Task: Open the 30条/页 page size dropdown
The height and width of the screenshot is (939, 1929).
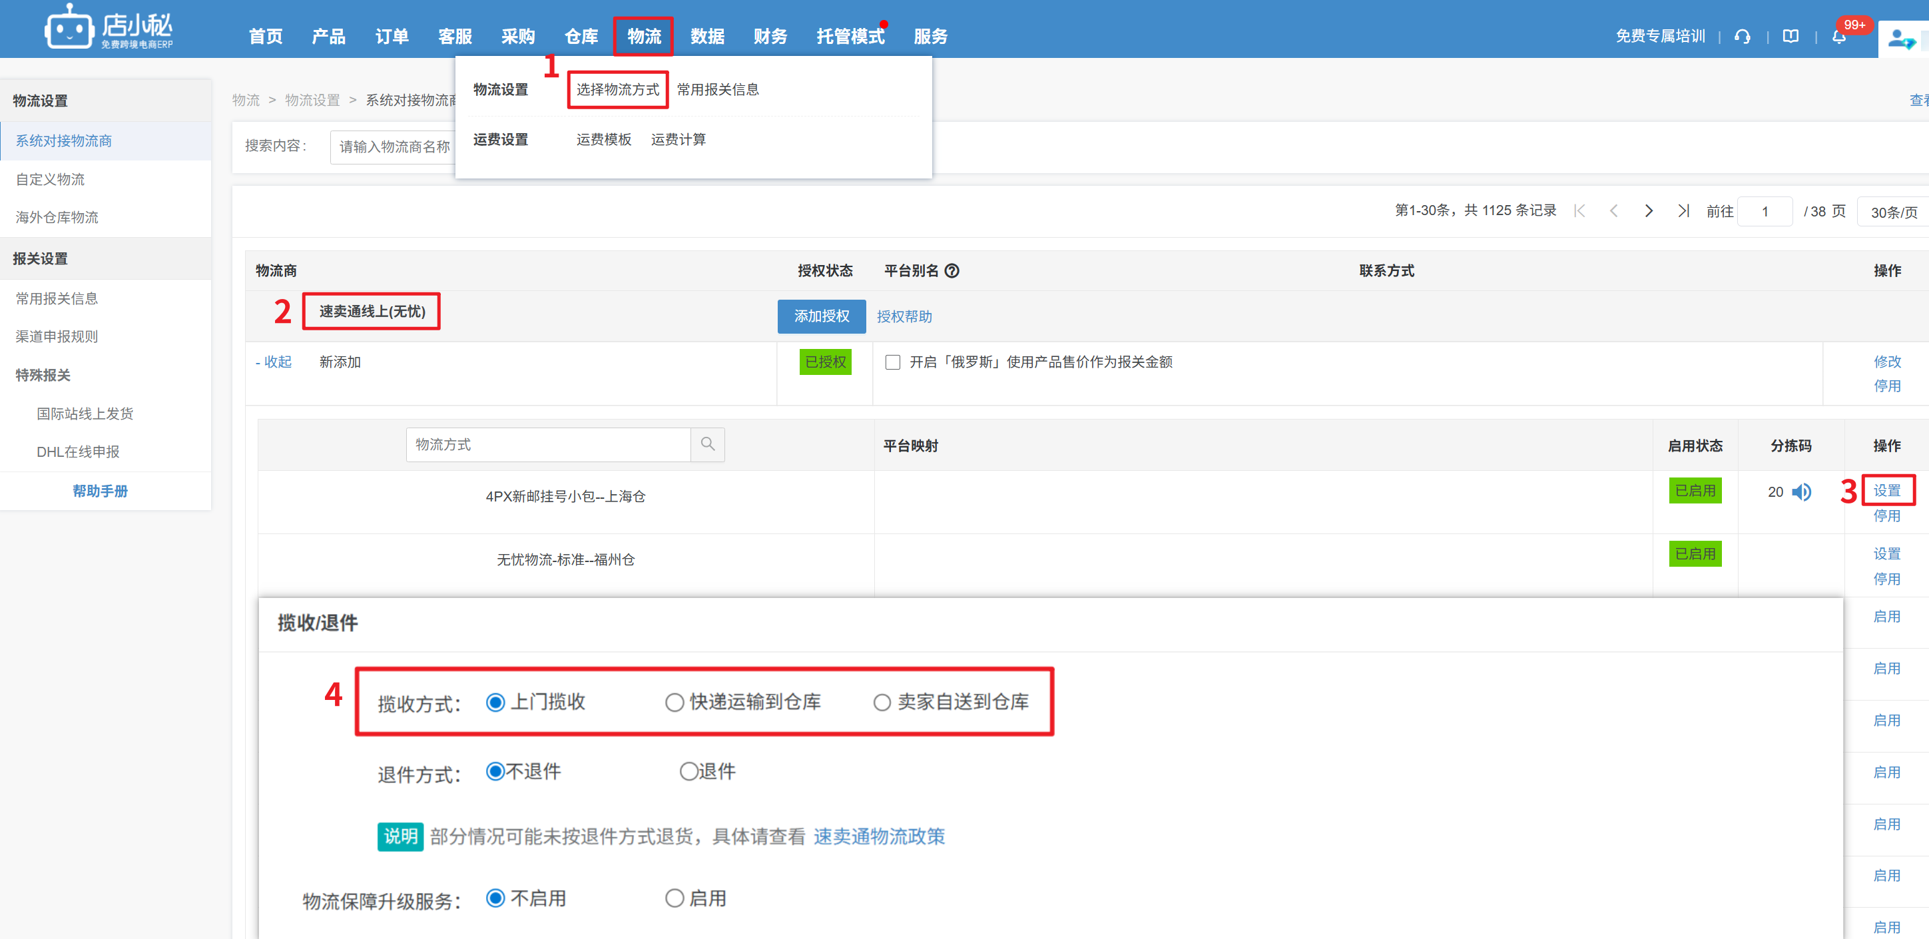Action: [x=1893, y=212]
